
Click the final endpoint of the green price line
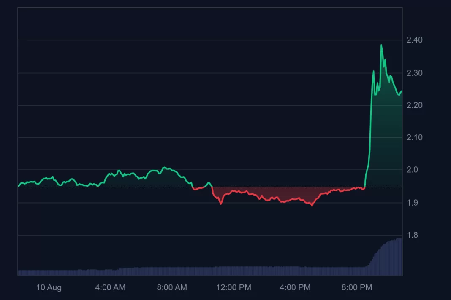pos(402,91)
